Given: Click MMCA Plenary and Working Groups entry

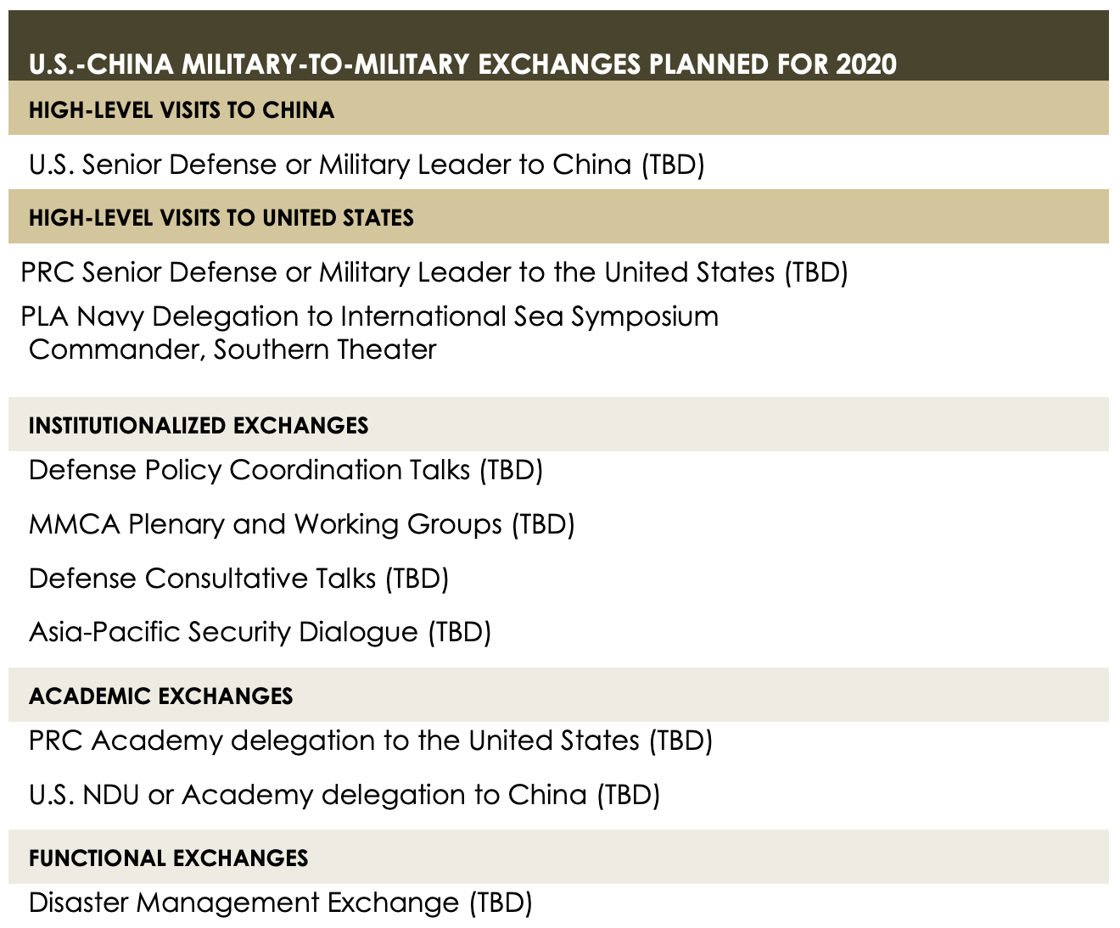Looking at the screenshot, I should 302,524.
